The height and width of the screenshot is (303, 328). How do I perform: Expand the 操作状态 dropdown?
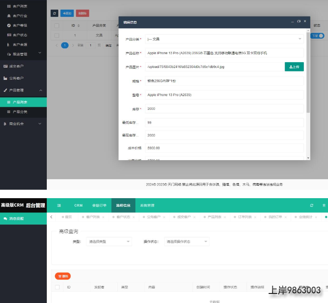click(187, 242)
